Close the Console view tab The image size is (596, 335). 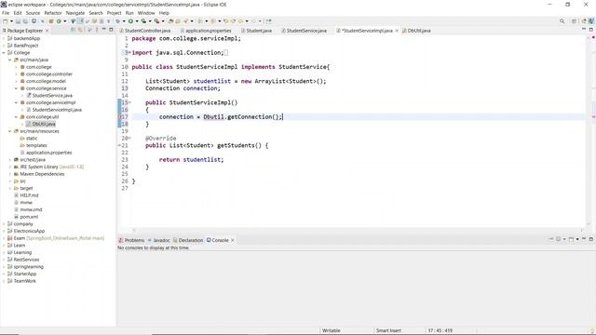pos(233,240)
